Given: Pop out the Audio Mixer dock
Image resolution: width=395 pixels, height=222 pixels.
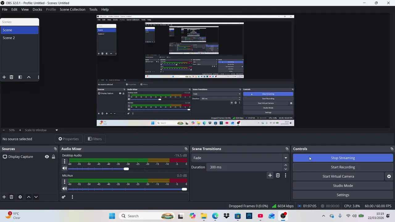Looking at the screenshot, I should (x=186, y=149).
